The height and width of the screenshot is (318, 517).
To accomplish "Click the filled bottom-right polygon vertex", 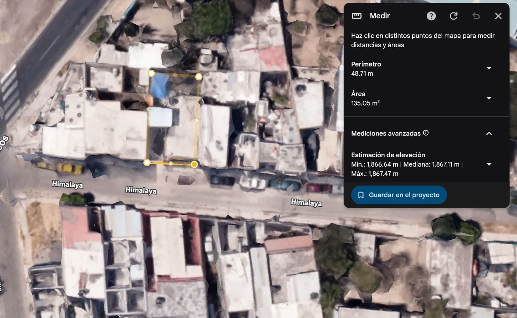I will click(194, 165).
